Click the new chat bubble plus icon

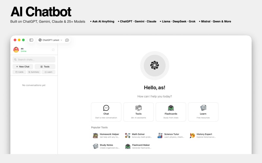point(67,40)
